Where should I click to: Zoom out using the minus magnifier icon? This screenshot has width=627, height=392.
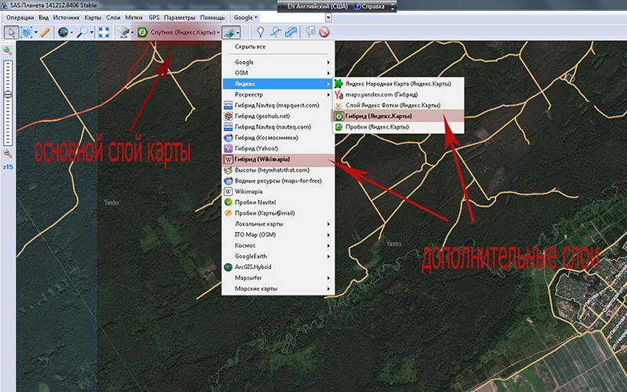click(8, 154)
